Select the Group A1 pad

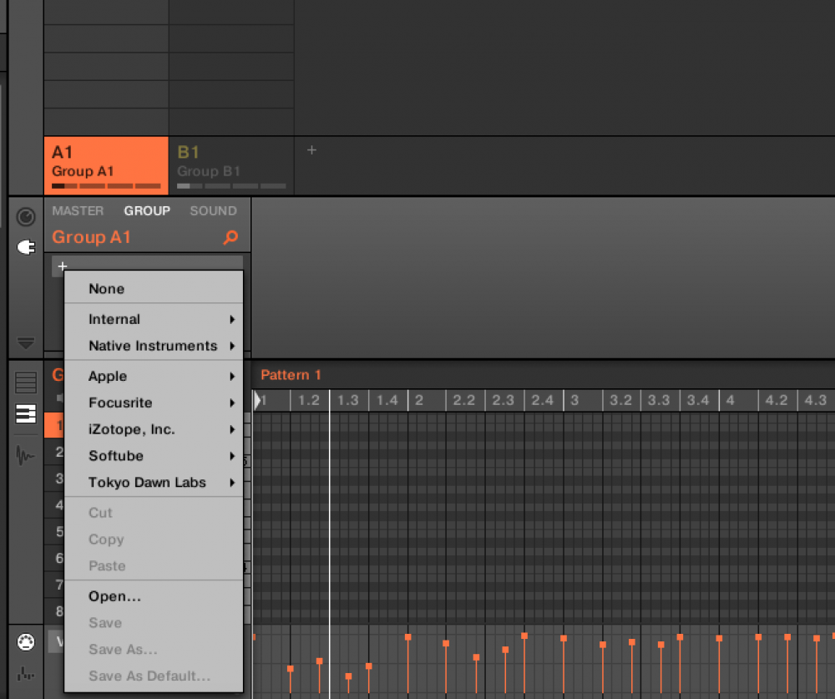106,165
